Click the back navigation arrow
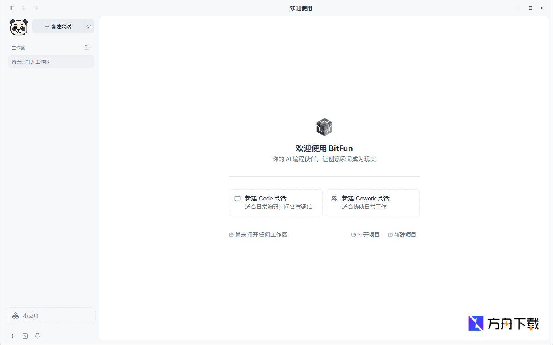 point(24,8)
